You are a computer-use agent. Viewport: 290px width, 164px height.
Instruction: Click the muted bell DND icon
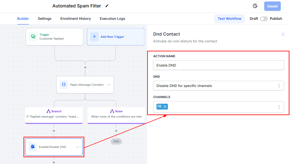pos(33,147)
